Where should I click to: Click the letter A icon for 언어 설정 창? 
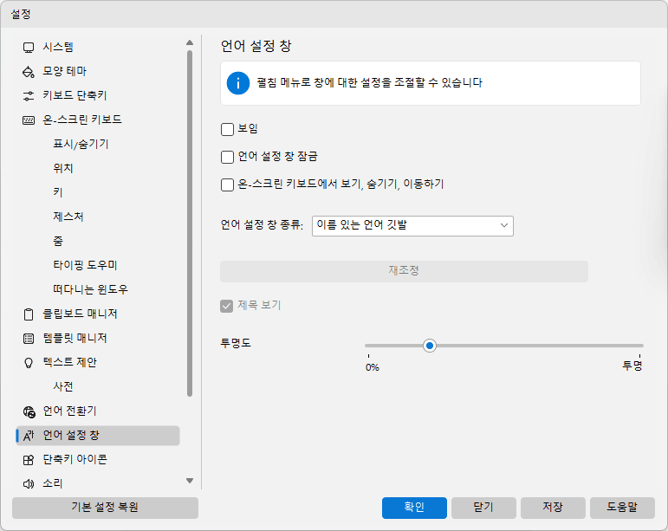29,436
